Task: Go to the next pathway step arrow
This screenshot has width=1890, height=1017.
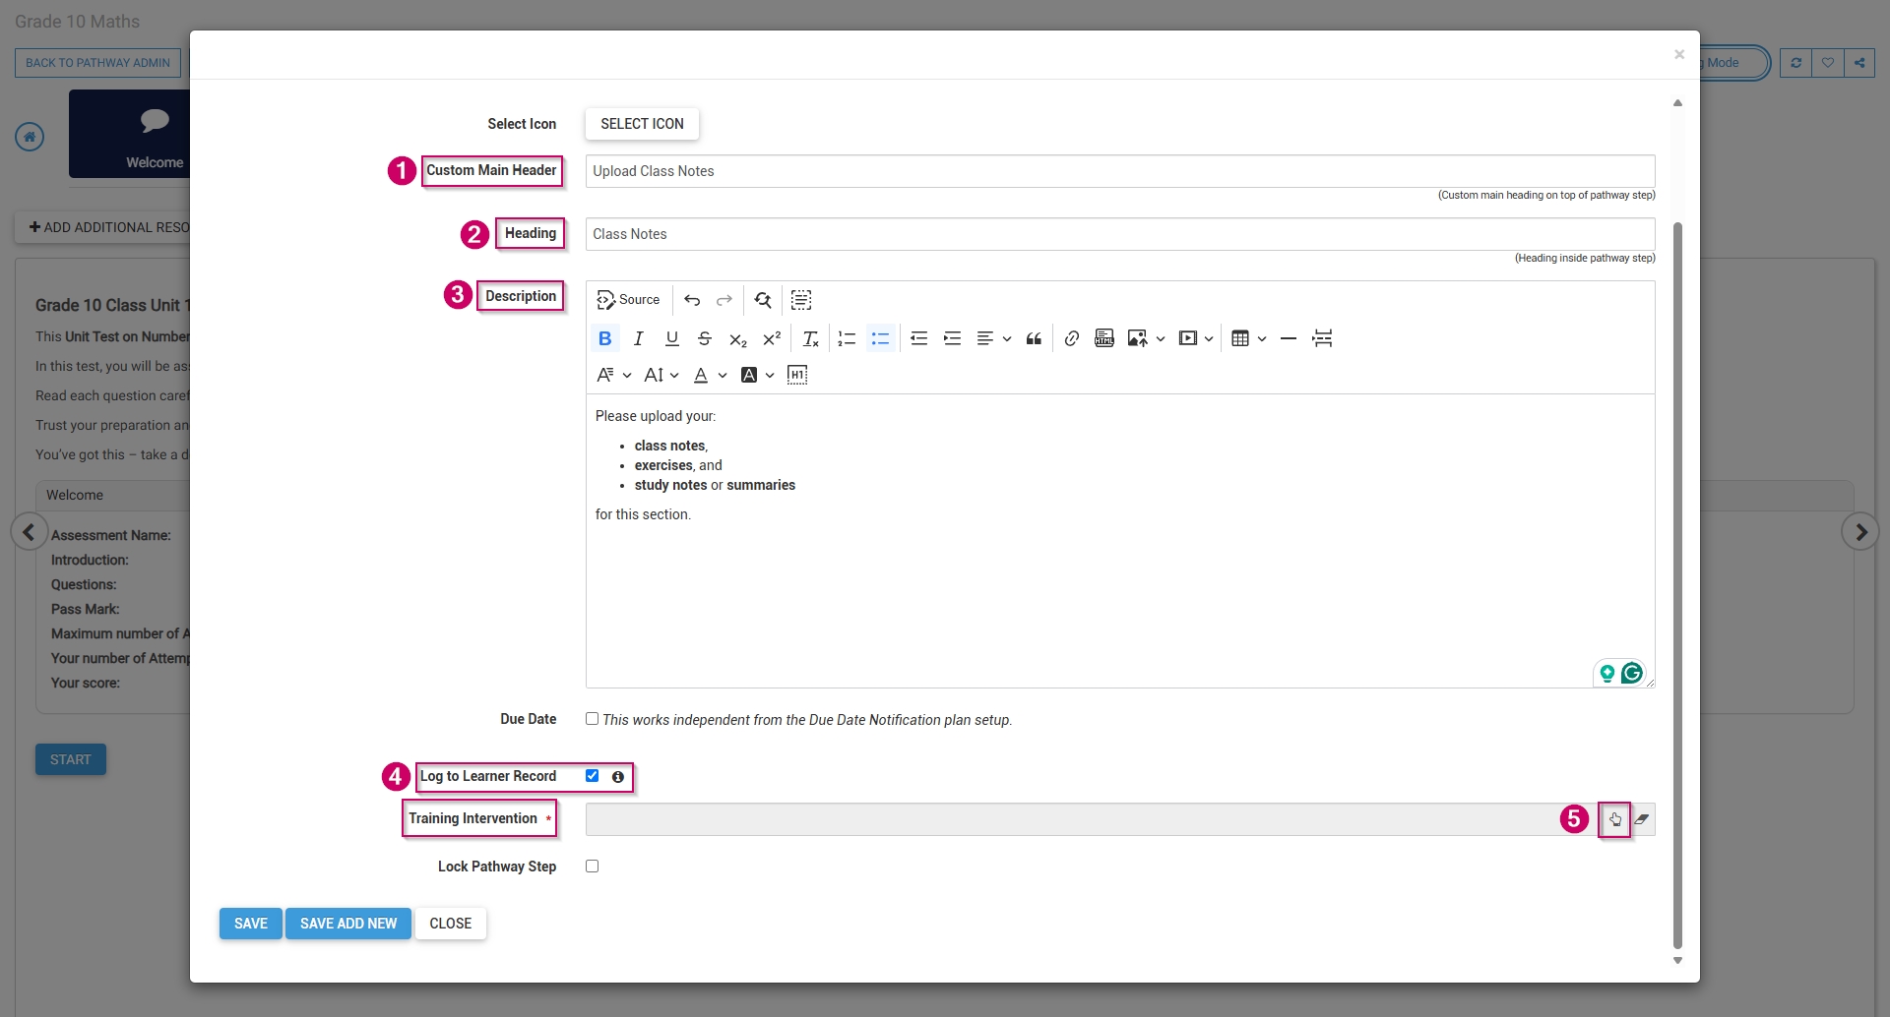Action: 1860,532
